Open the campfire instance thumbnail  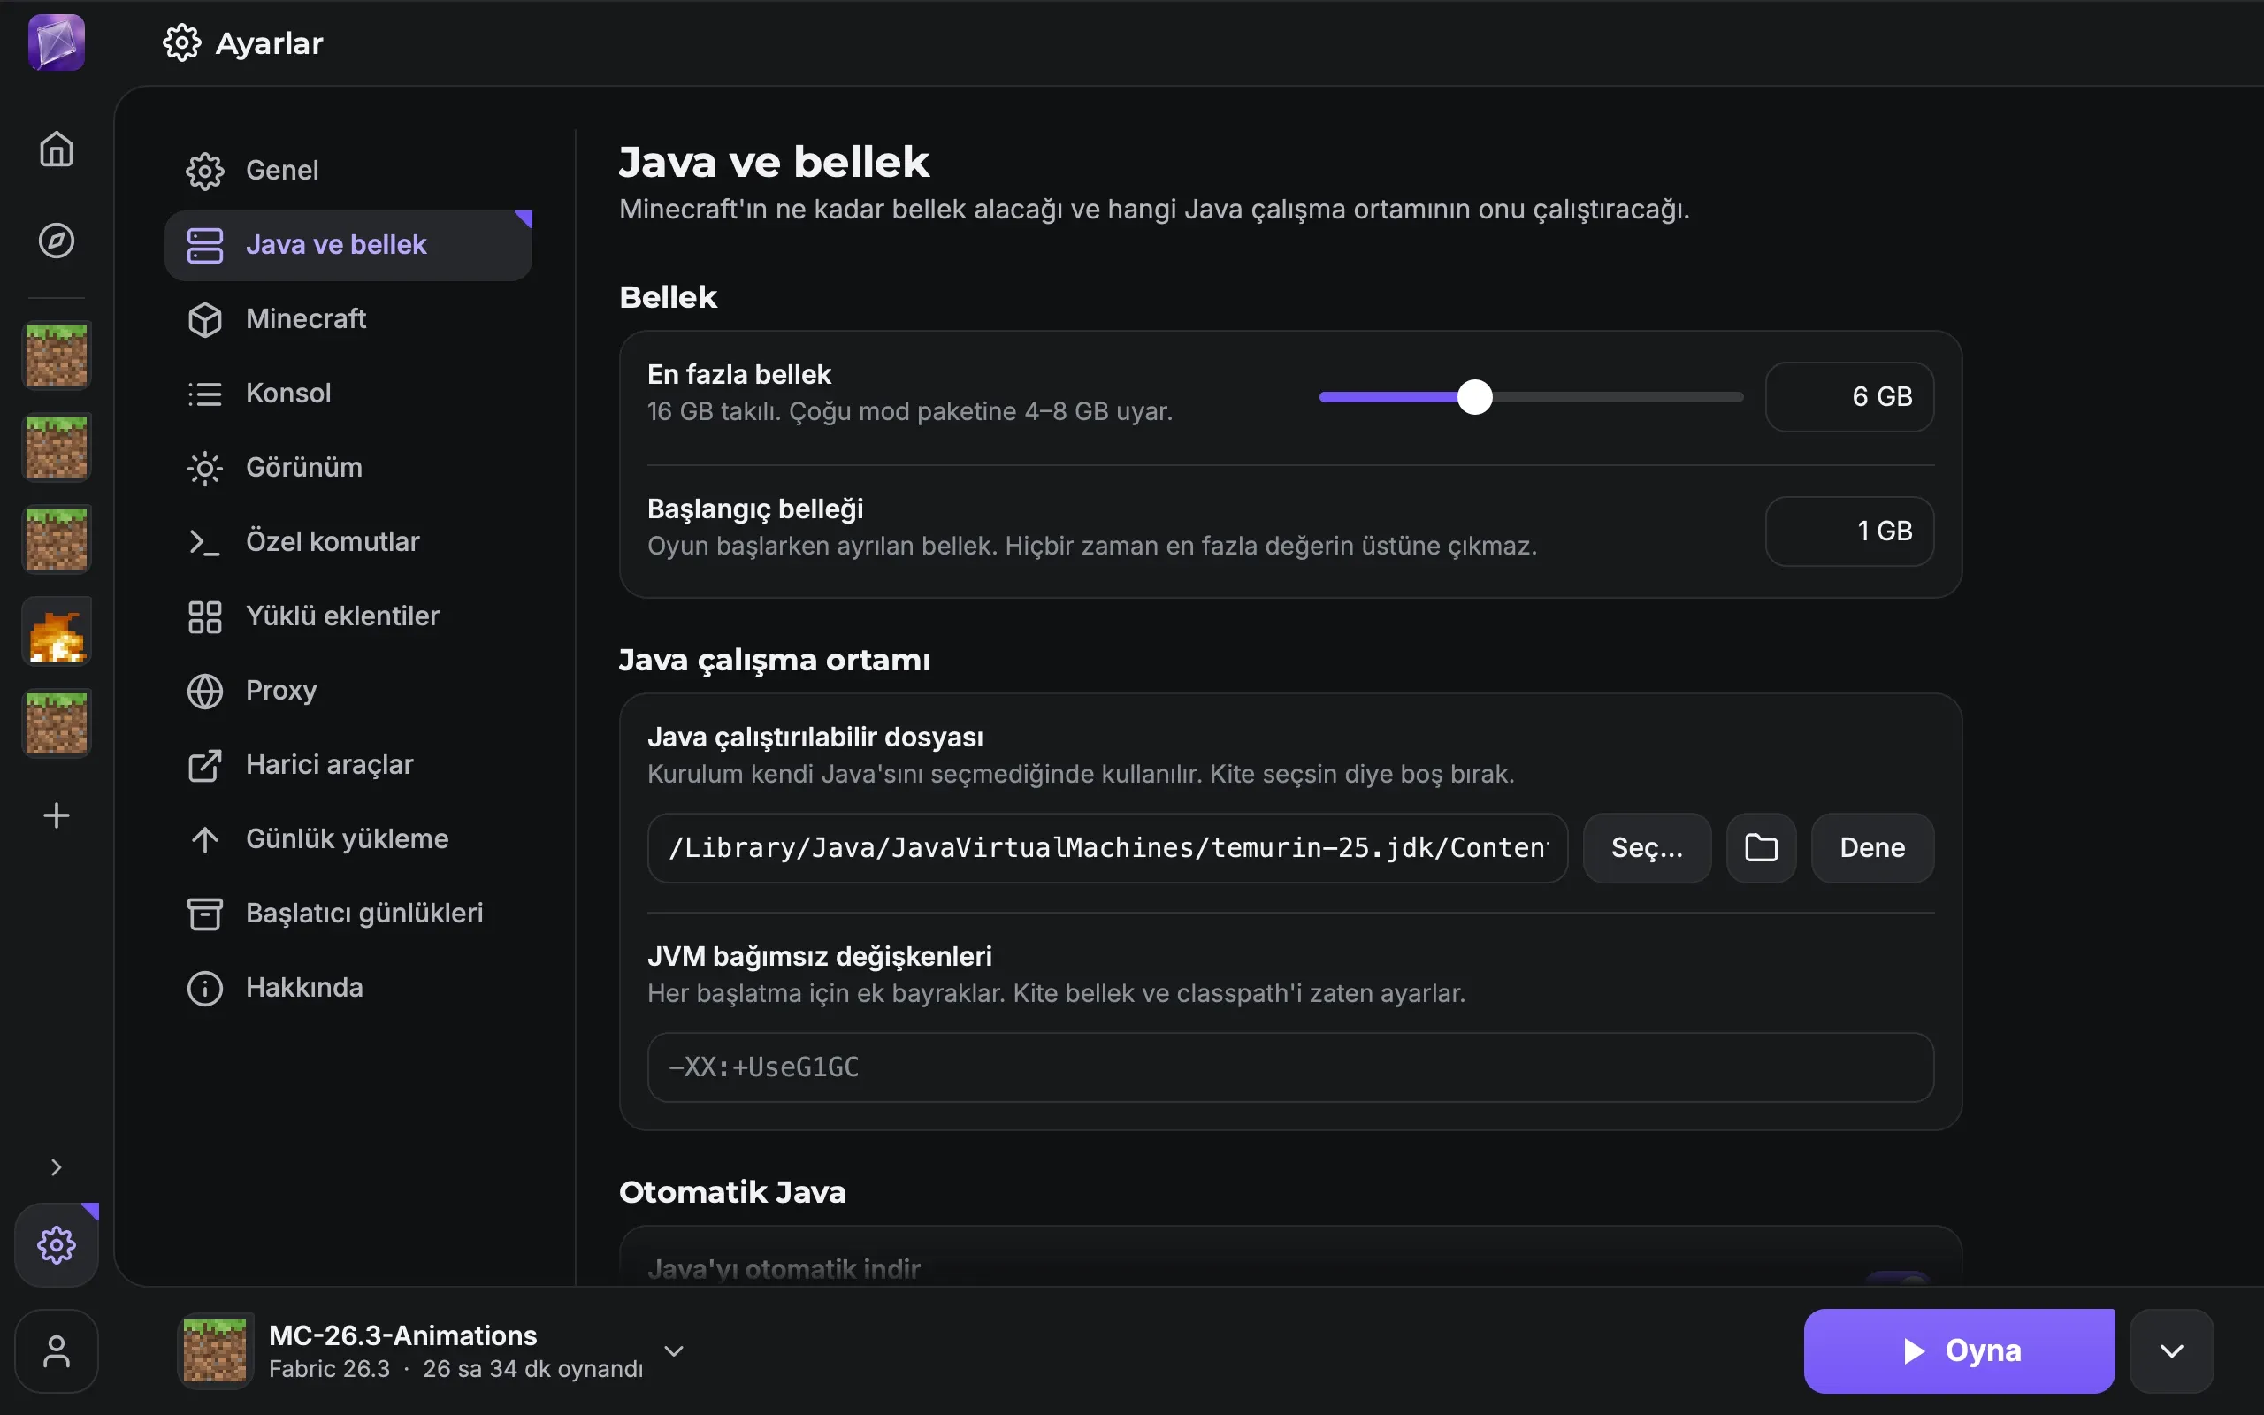point(56,631)
